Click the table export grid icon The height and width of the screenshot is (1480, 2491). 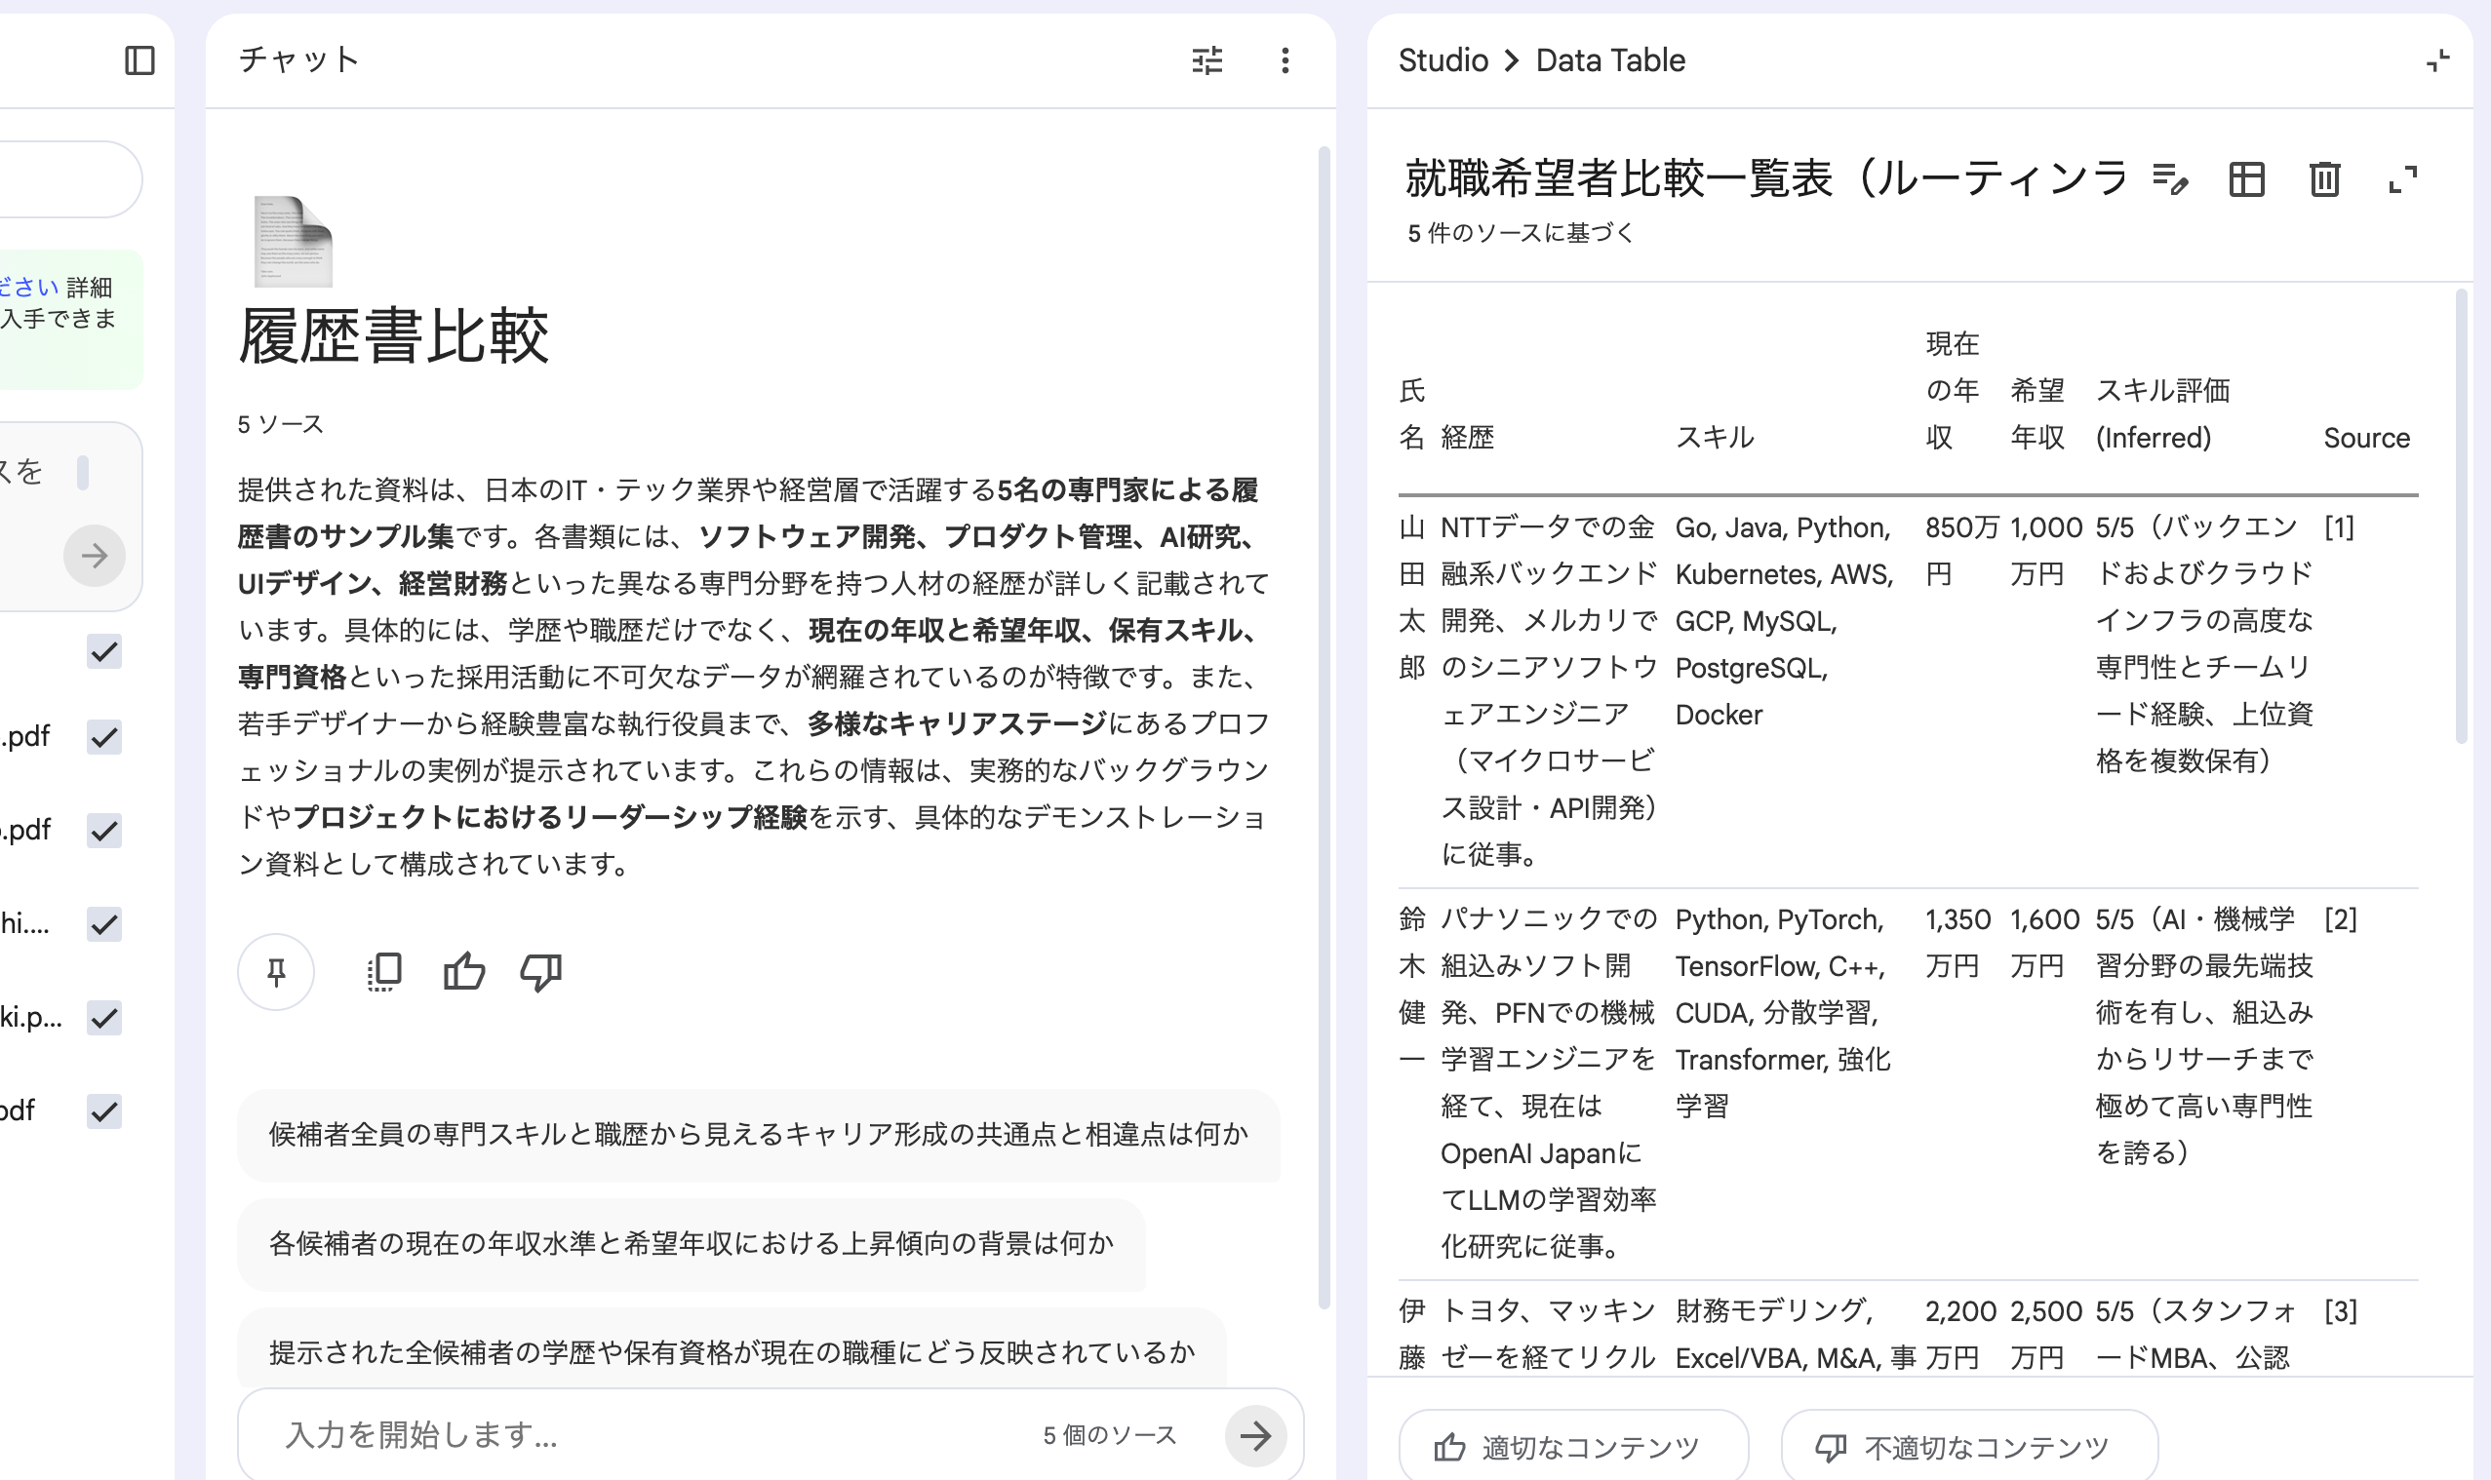coord(2246,179)
